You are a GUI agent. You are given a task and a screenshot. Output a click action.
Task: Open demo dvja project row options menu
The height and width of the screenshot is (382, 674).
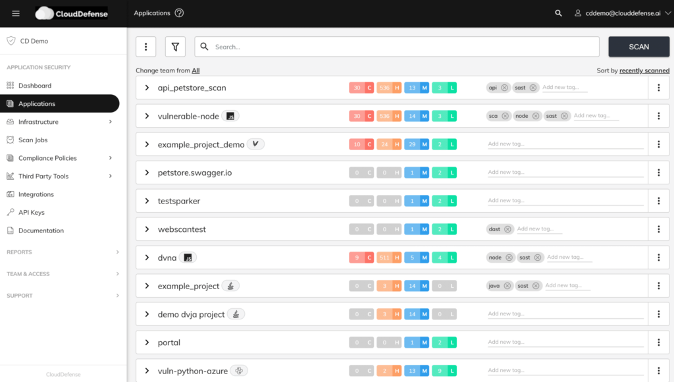pyautogui.click(x=658, y=314)
